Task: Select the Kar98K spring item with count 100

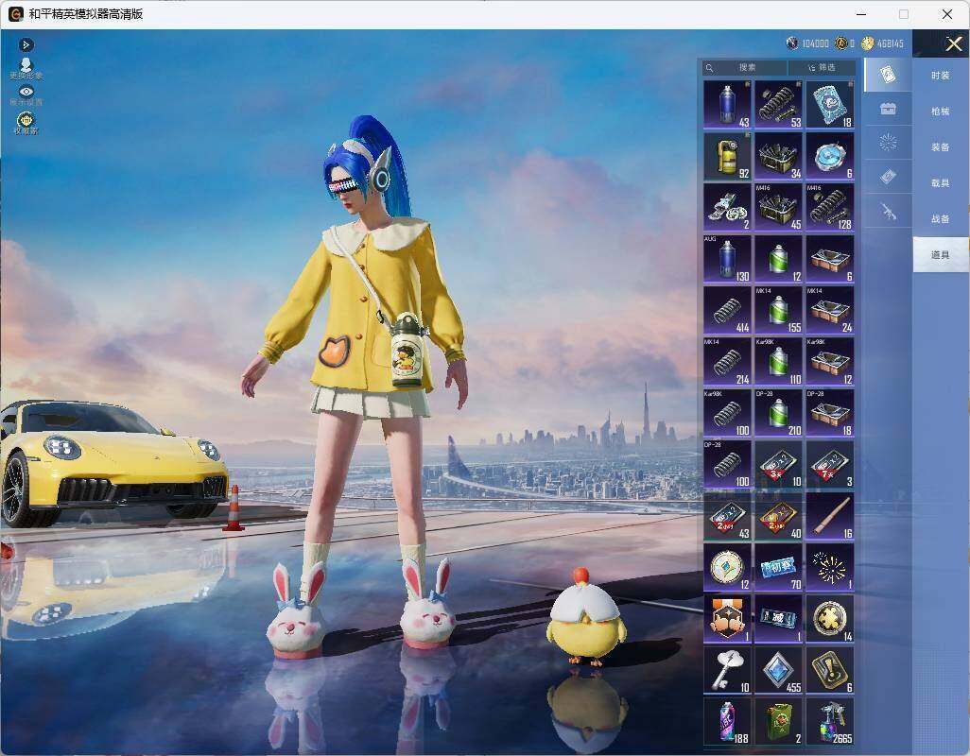Action: click(728, 412)
